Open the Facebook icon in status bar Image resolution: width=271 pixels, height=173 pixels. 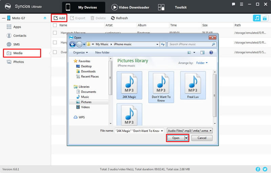tap(258, 169)
